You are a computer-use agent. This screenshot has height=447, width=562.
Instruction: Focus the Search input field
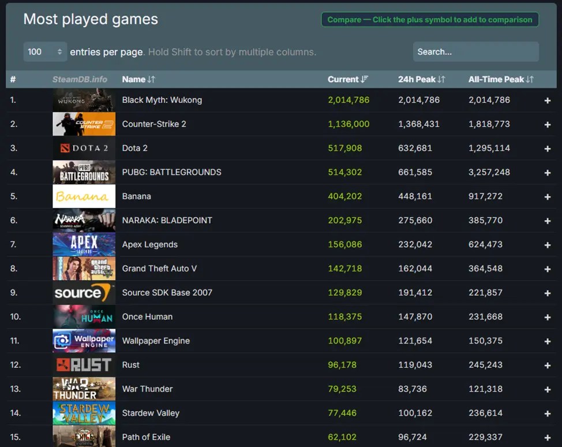pyautogui.click(x=475, y=51)
